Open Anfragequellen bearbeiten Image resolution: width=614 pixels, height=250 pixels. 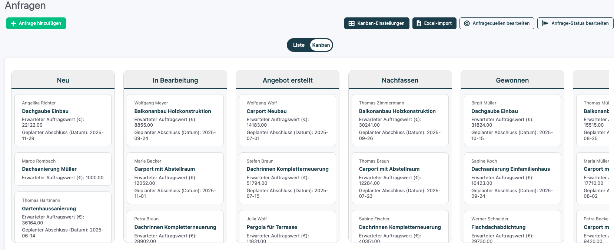click(497, 23)
